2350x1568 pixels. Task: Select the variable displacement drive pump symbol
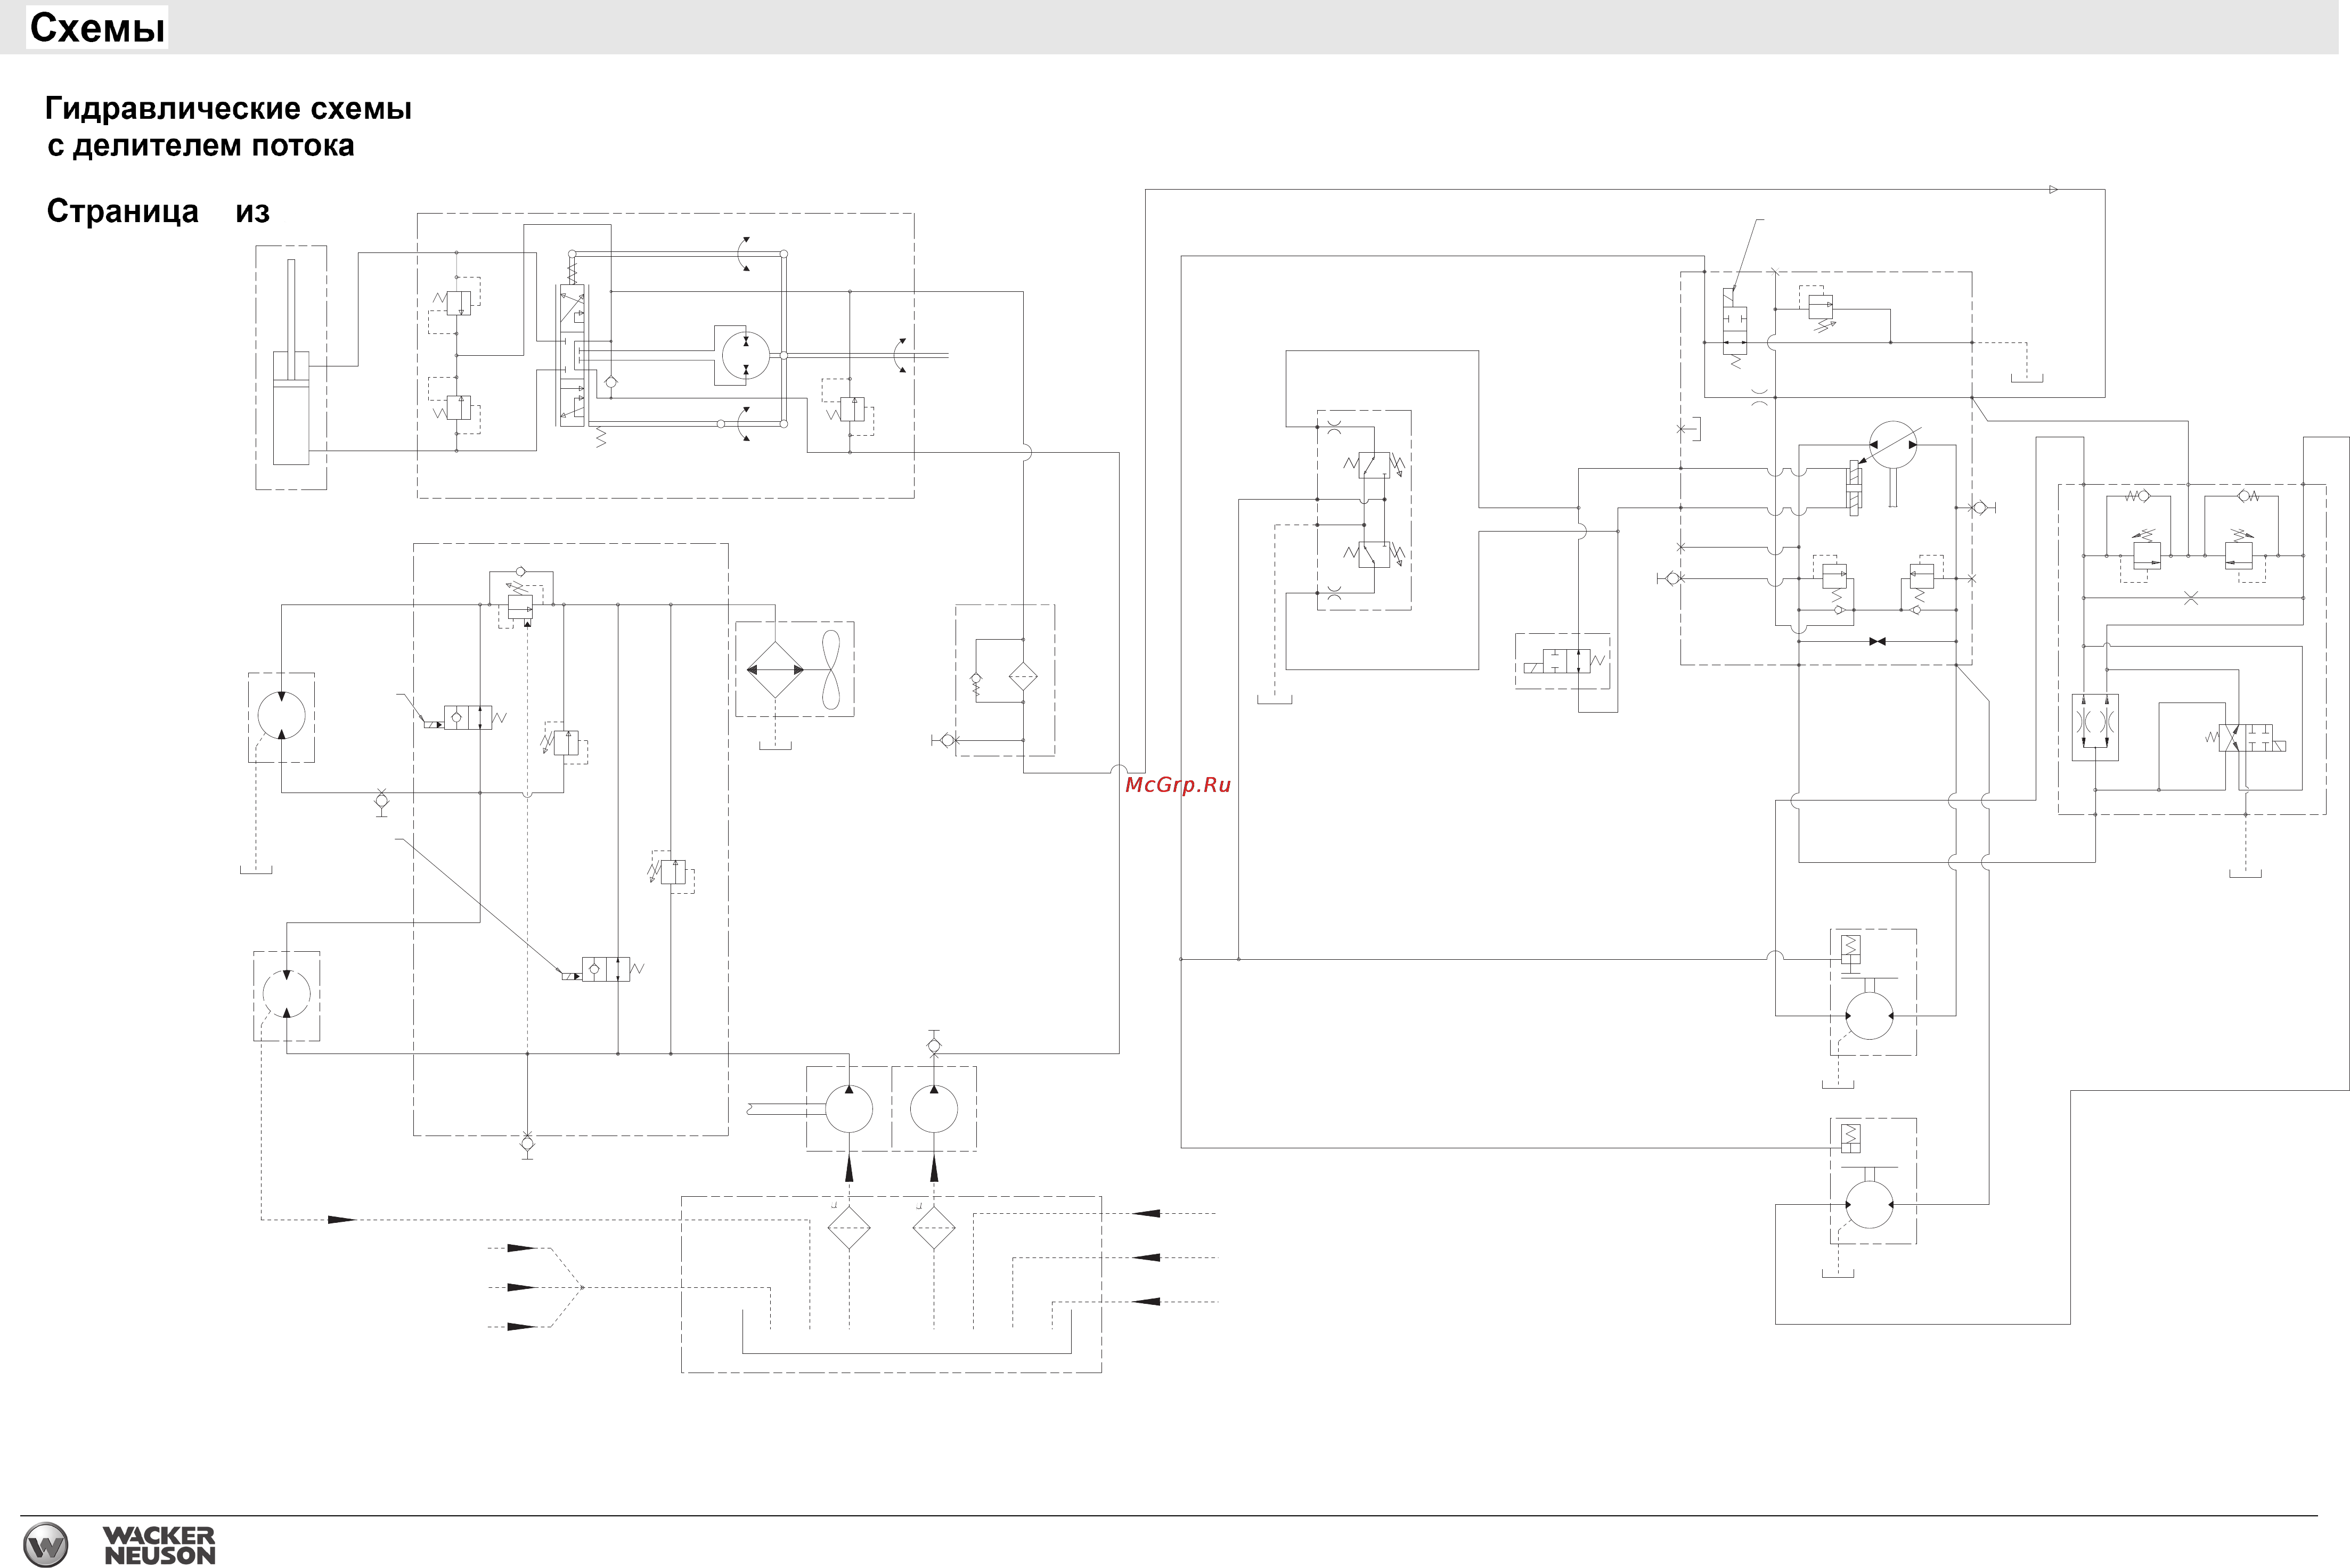pos(1893,445)
